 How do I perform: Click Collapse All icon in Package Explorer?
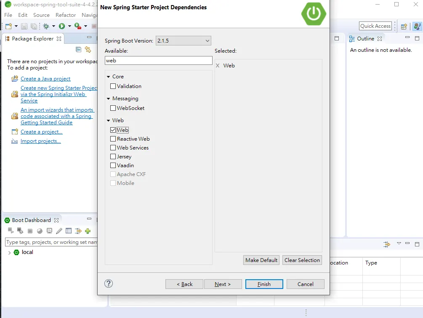tap(79, 49)
